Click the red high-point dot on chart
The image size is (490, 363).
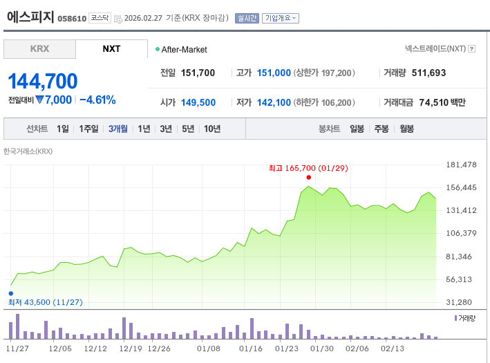(309, 177)
